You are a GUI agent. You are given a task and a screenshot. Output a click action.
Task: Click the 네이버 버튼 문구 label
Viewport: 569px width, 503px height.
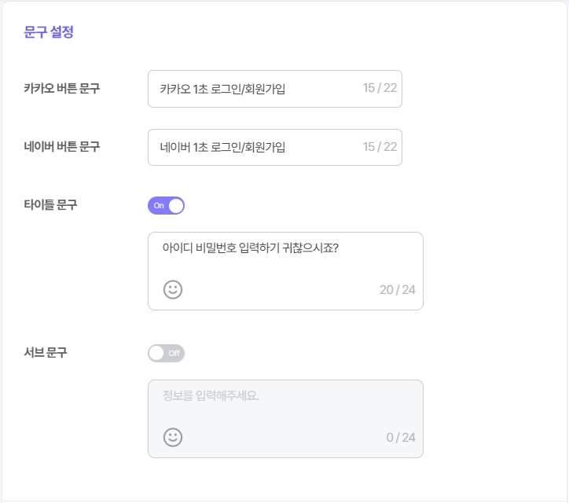62,147
